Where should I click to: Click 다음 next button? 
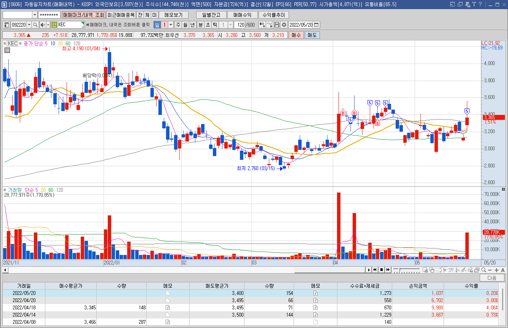tap(492, 278)
